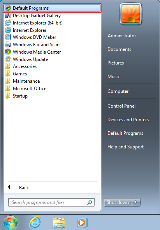The width and height of the screenshot is (160, 230).
Task: Open Default Programs in the programs list
Action: (x=52, y=8)
